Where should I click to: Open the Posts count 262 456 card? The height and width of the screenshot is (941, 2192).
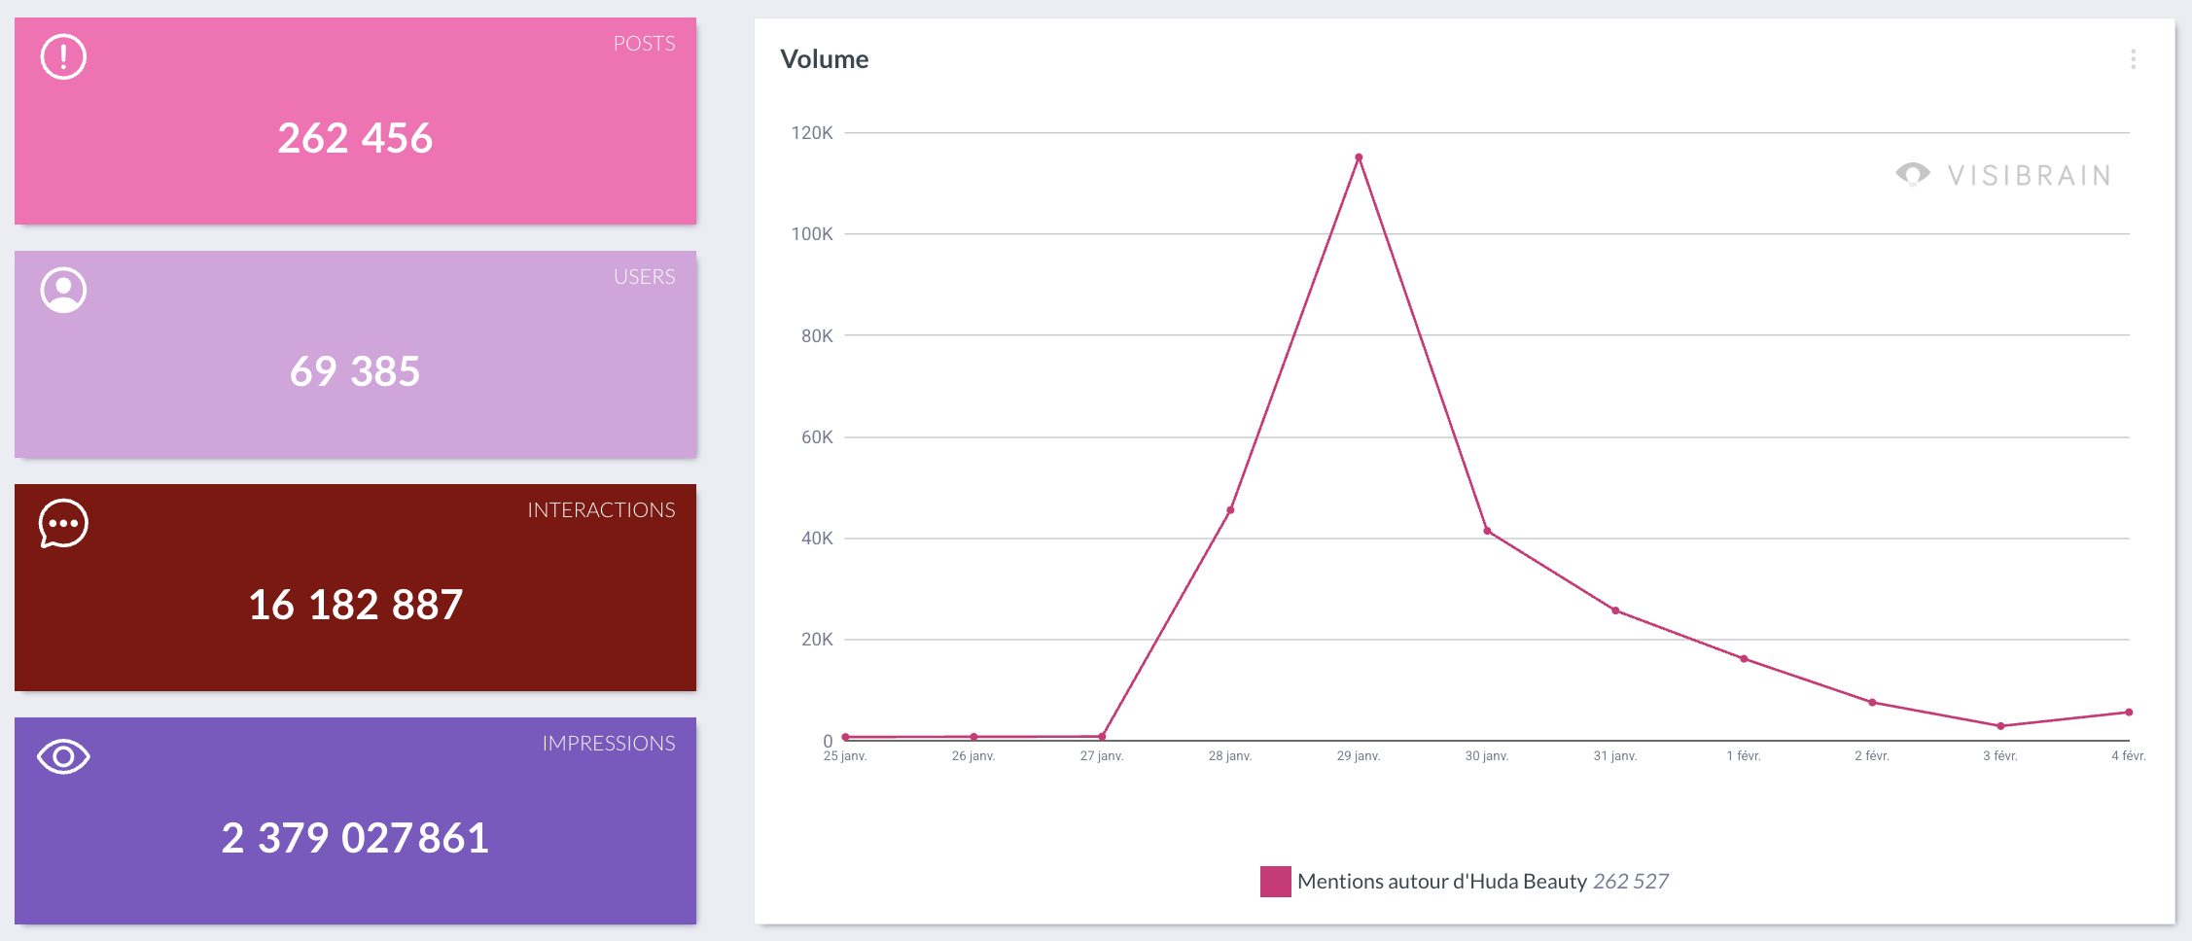point(356,136)
